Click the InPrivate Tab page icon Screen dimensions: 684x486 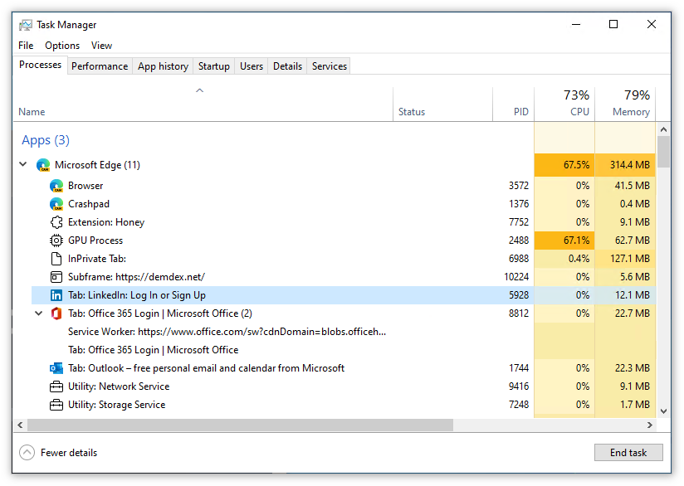[x=56, y=259]
